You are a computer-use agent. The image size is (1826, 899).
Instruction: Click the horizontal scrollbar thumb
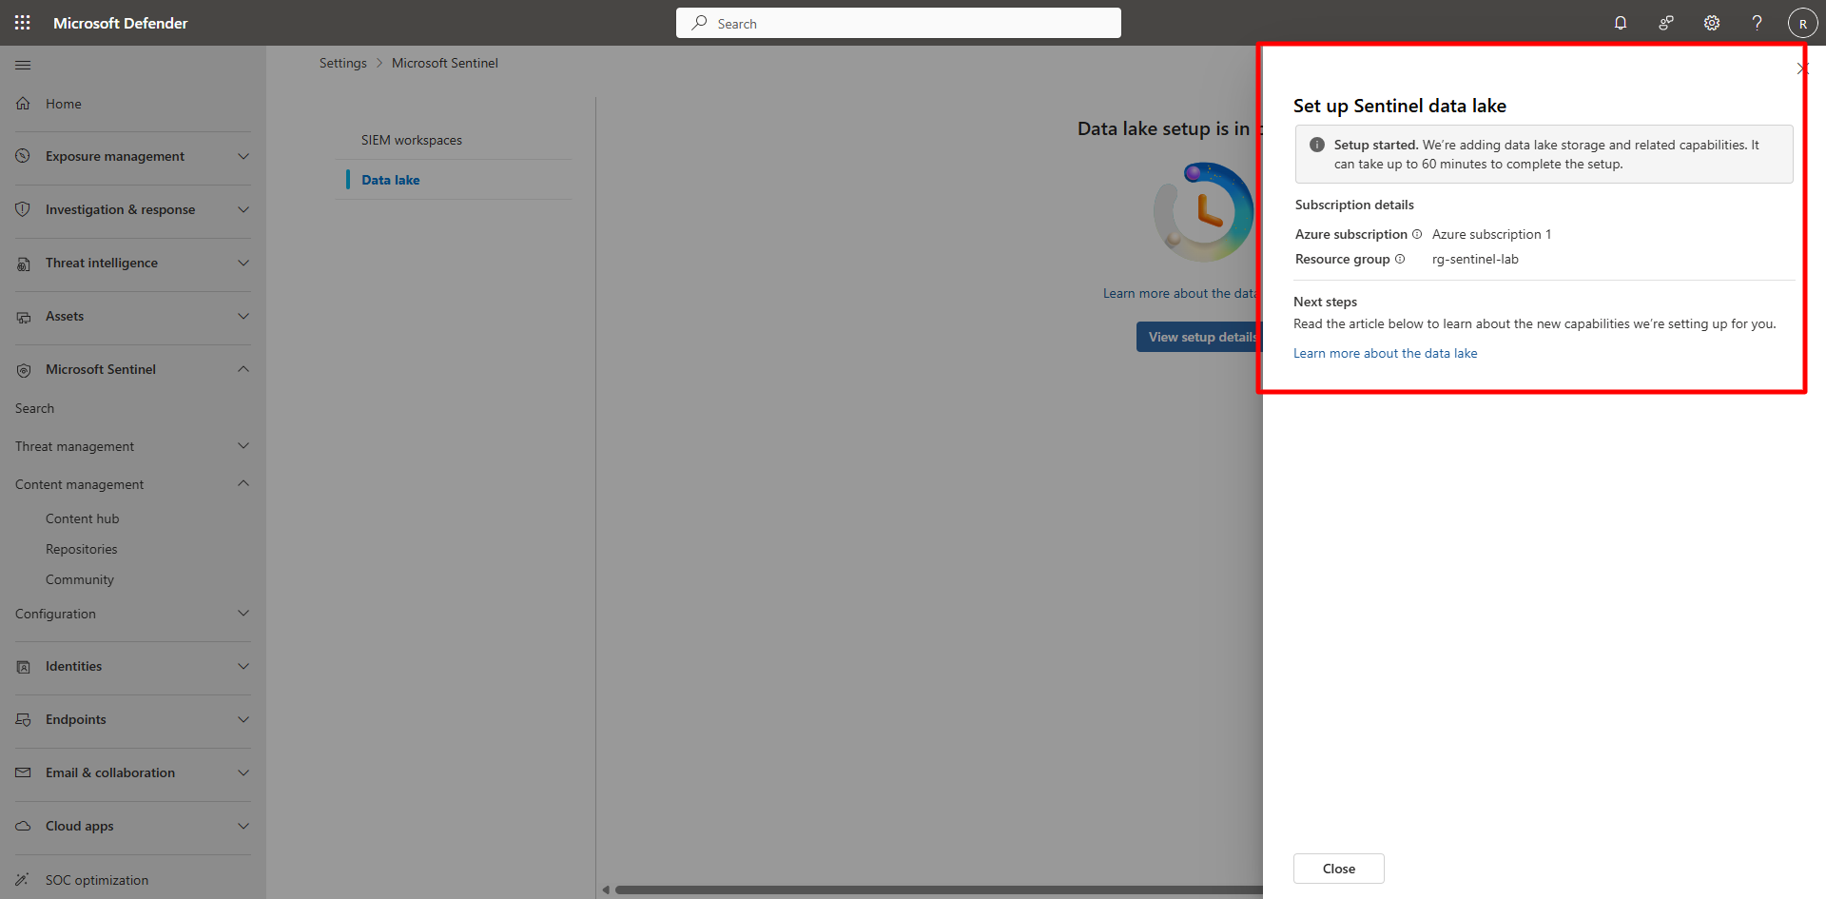coord(939,890)
